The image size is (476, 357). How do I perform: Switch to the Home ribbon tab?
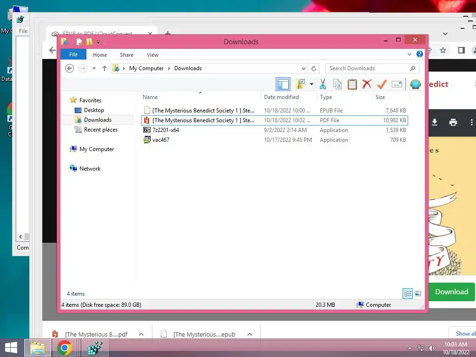pyautogui.click(x=100, y=55)
